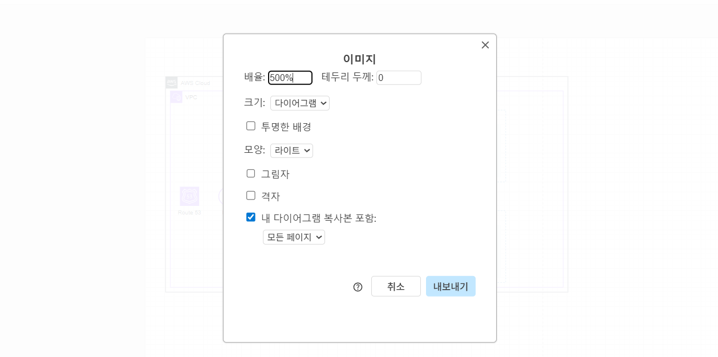The image size is (718, 357).
Task: Click the AWS Cloud text label
Action: click(195, 83)
